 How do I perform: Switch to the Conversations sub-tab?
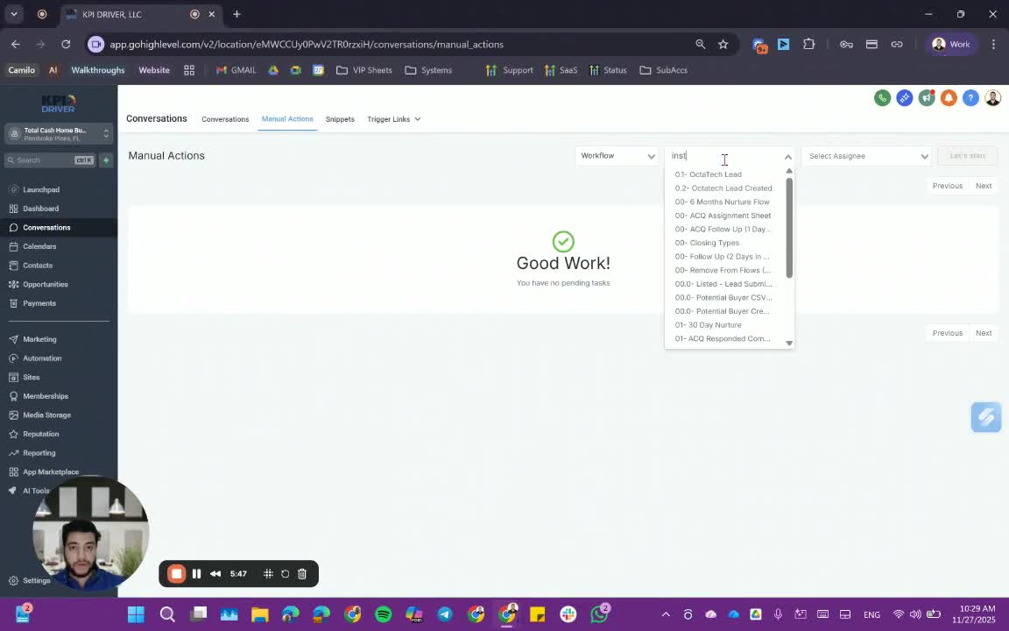pos(225,119)
